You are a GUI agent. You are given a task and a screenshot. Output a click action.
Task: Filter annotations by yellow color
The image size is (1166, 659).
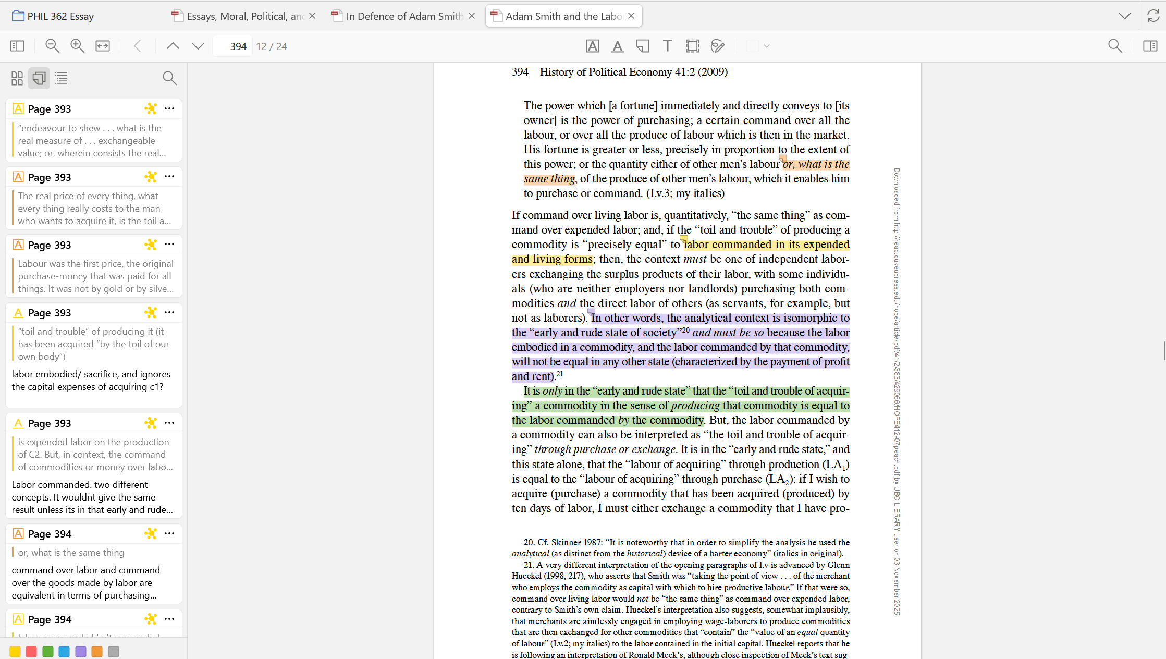[15, 651]
